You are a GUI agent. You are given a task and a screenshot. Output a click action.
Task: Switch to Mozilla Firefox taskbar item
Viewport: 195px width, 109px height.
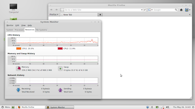tap(31, 107)
